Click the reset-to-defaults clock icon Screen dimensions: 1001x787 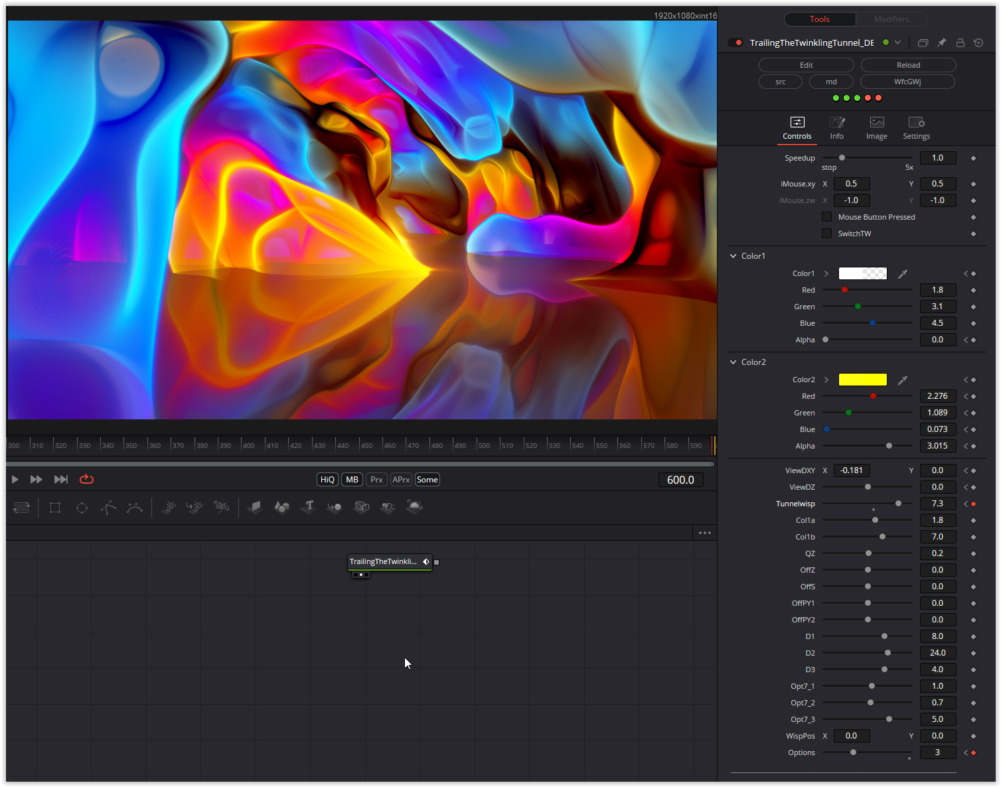coord(978,42)
